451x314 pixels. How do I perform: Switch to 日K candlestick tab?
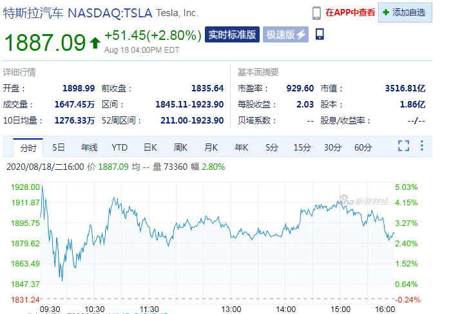(150, 147)
